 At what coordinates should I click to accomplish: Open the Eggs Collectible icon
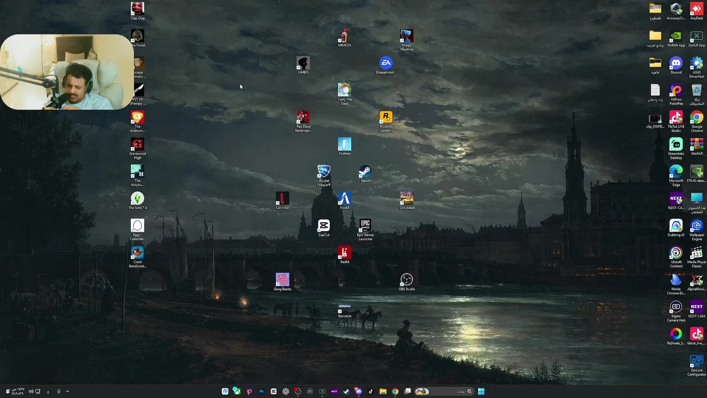point(138,229)
